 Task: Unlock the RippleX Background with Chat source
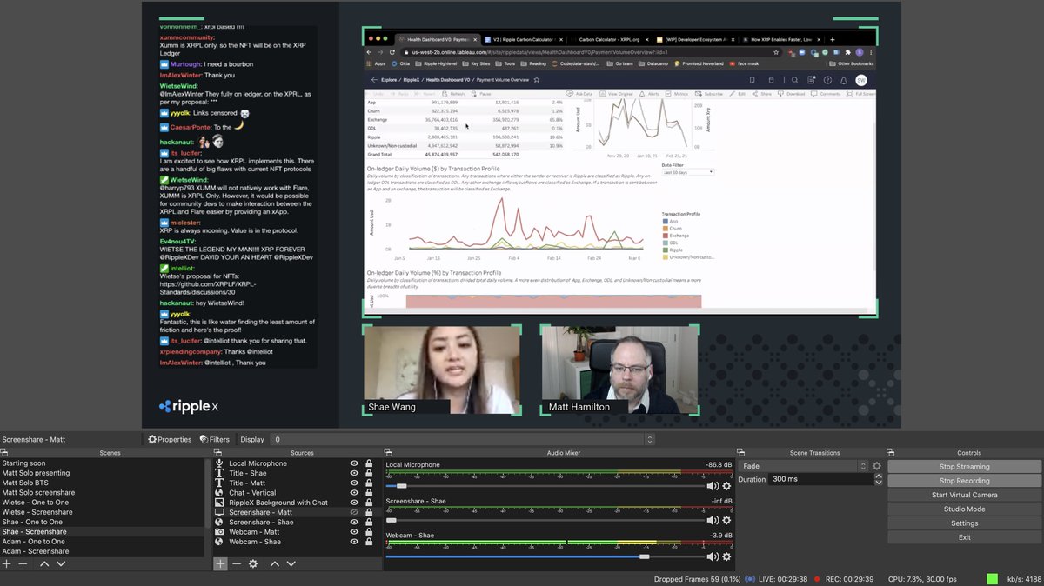369,503
